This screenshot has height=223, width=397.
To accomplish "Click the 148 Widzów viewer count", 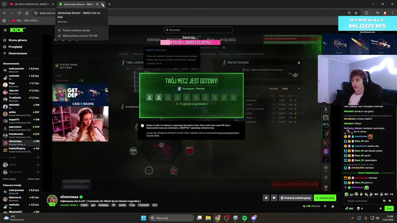I will tap(311, 206).
